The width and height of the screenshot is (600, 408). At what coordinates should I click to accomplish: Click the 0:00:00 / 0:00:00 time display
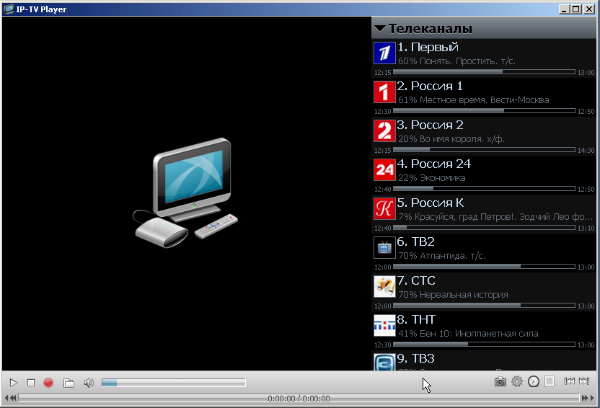point(299,399)
